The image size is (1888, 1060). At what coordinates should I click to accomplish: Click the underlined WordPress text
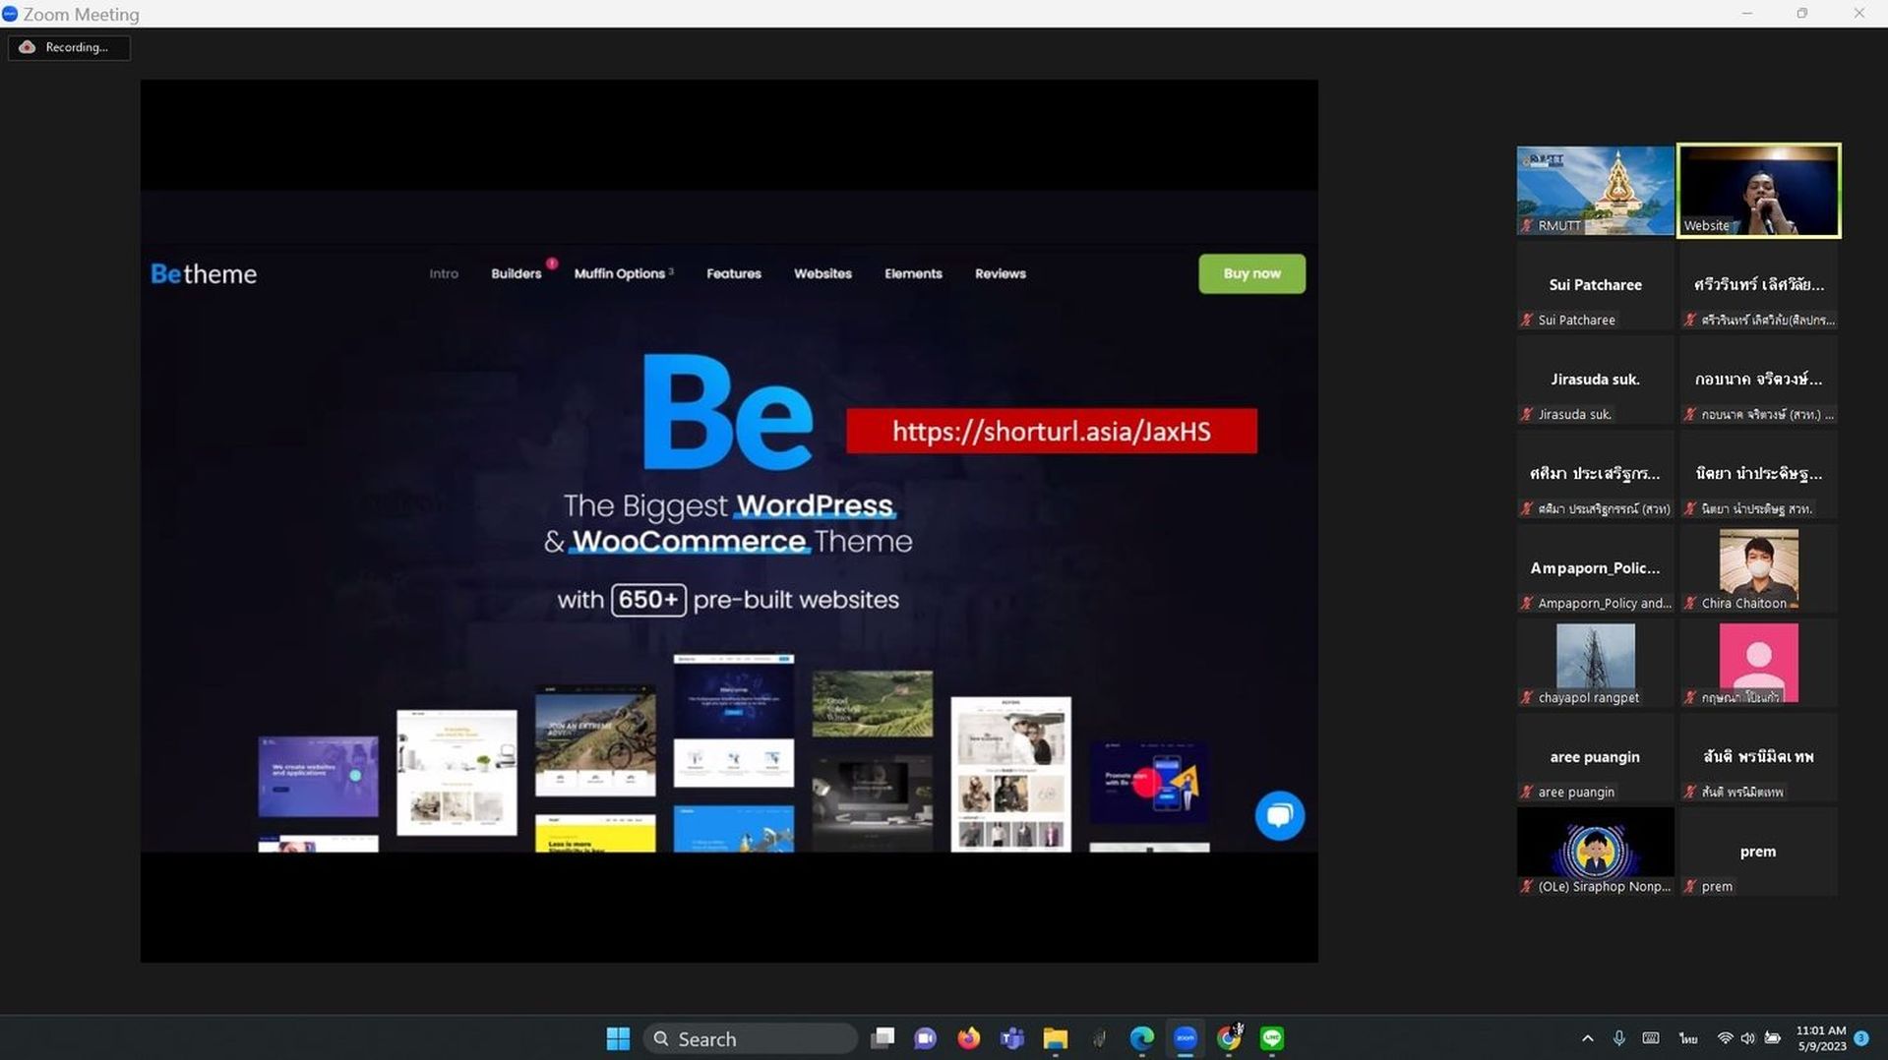click(815, 505)
